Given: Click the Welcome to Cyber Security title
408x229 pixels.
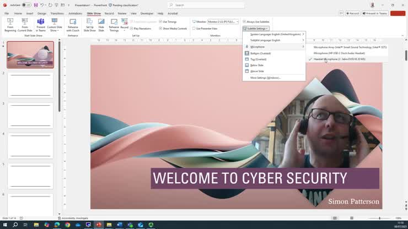Looking at the screenshot, I should [250, 178].
